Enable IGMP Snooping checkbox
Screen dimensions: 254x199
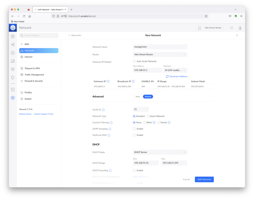point(134,129)
